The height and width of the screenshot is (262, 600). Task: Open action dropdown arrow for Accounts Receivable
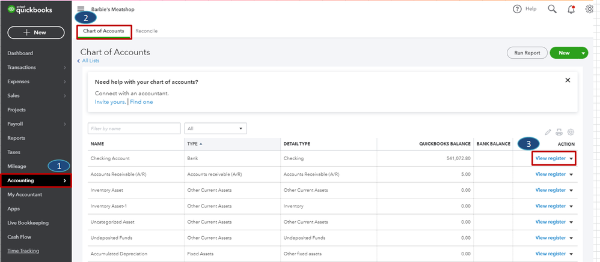pyautogui.click(x=571, y=174)
